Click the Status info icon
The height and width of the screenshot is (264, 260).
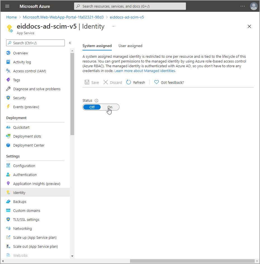point(96,101)
